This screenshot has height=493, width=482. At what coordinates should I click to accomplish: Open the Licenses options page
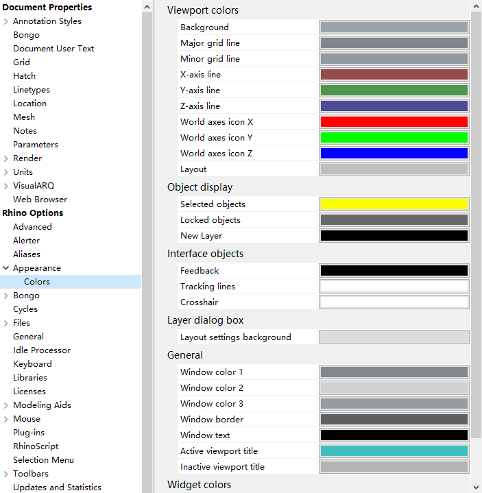(x=29, y=392)
